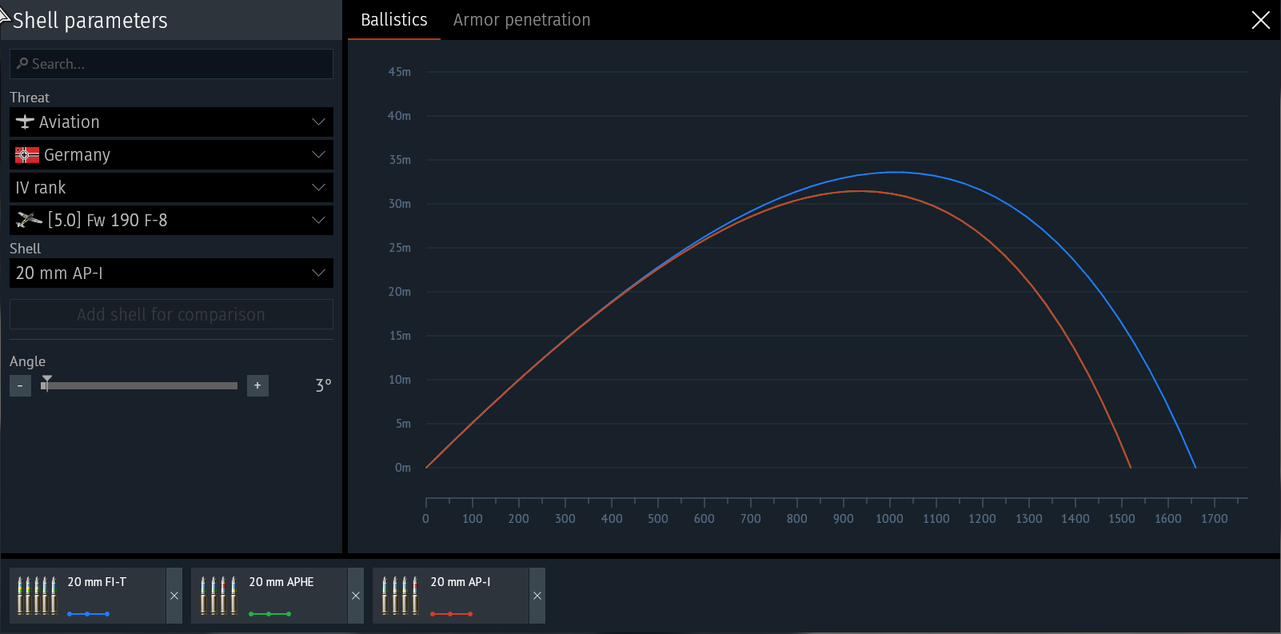
Task: Remove 20 mm APHE from comparison
Action: coord(356,596)
